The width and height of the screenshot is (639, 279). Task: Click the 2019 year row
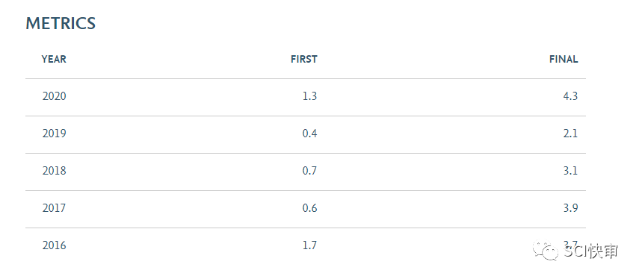pyautogui.click(x=306, y=134)
